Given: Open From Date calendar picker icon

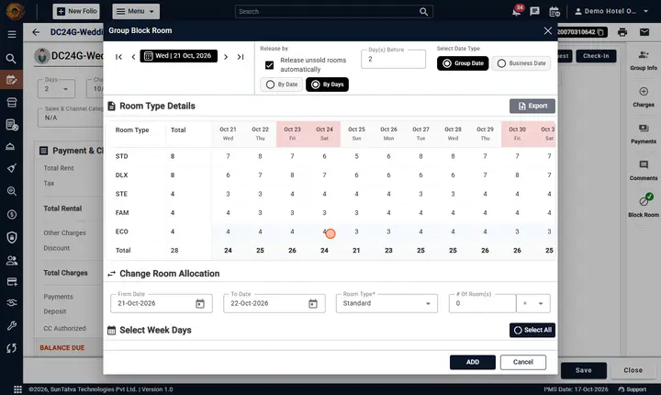Looking at the screenshot, I should point(200,303).
